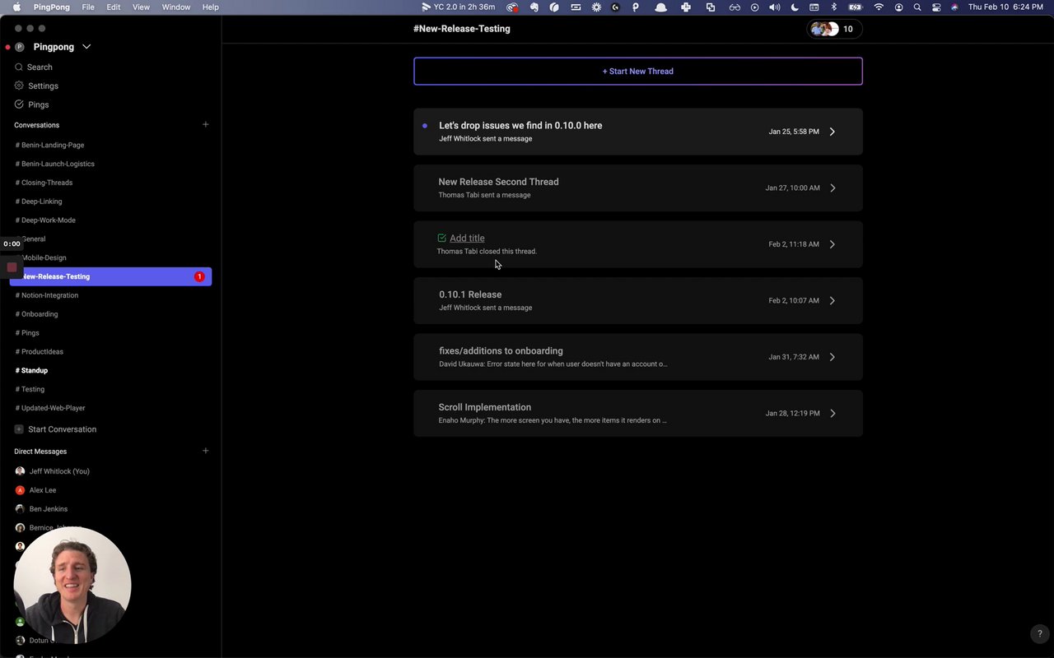Select the Closing-Threads channel
1054x658 pixels.
pos(44,183)
